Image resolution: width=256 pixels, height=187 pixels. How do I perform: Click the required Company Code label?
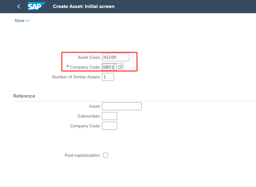tap(85, 67)
